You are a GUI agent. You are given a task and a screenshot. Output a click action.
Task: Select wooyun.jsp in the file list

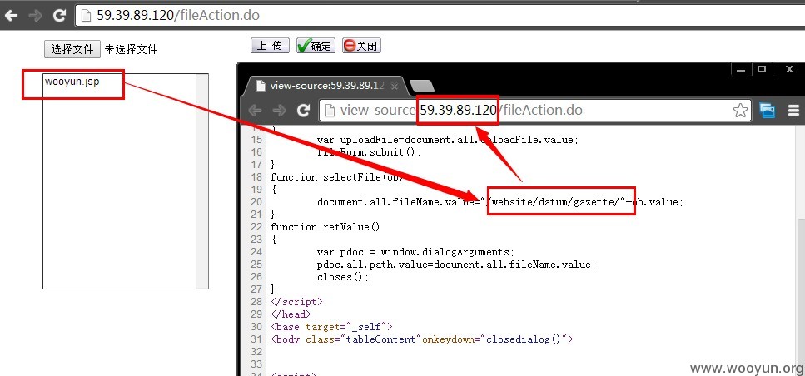72,82
